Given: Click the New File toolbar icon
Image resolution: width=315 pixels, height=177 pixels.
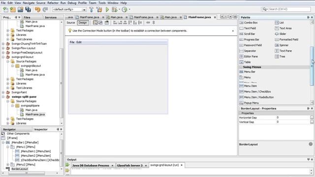Looking at the screenshot, I should 5,9.
